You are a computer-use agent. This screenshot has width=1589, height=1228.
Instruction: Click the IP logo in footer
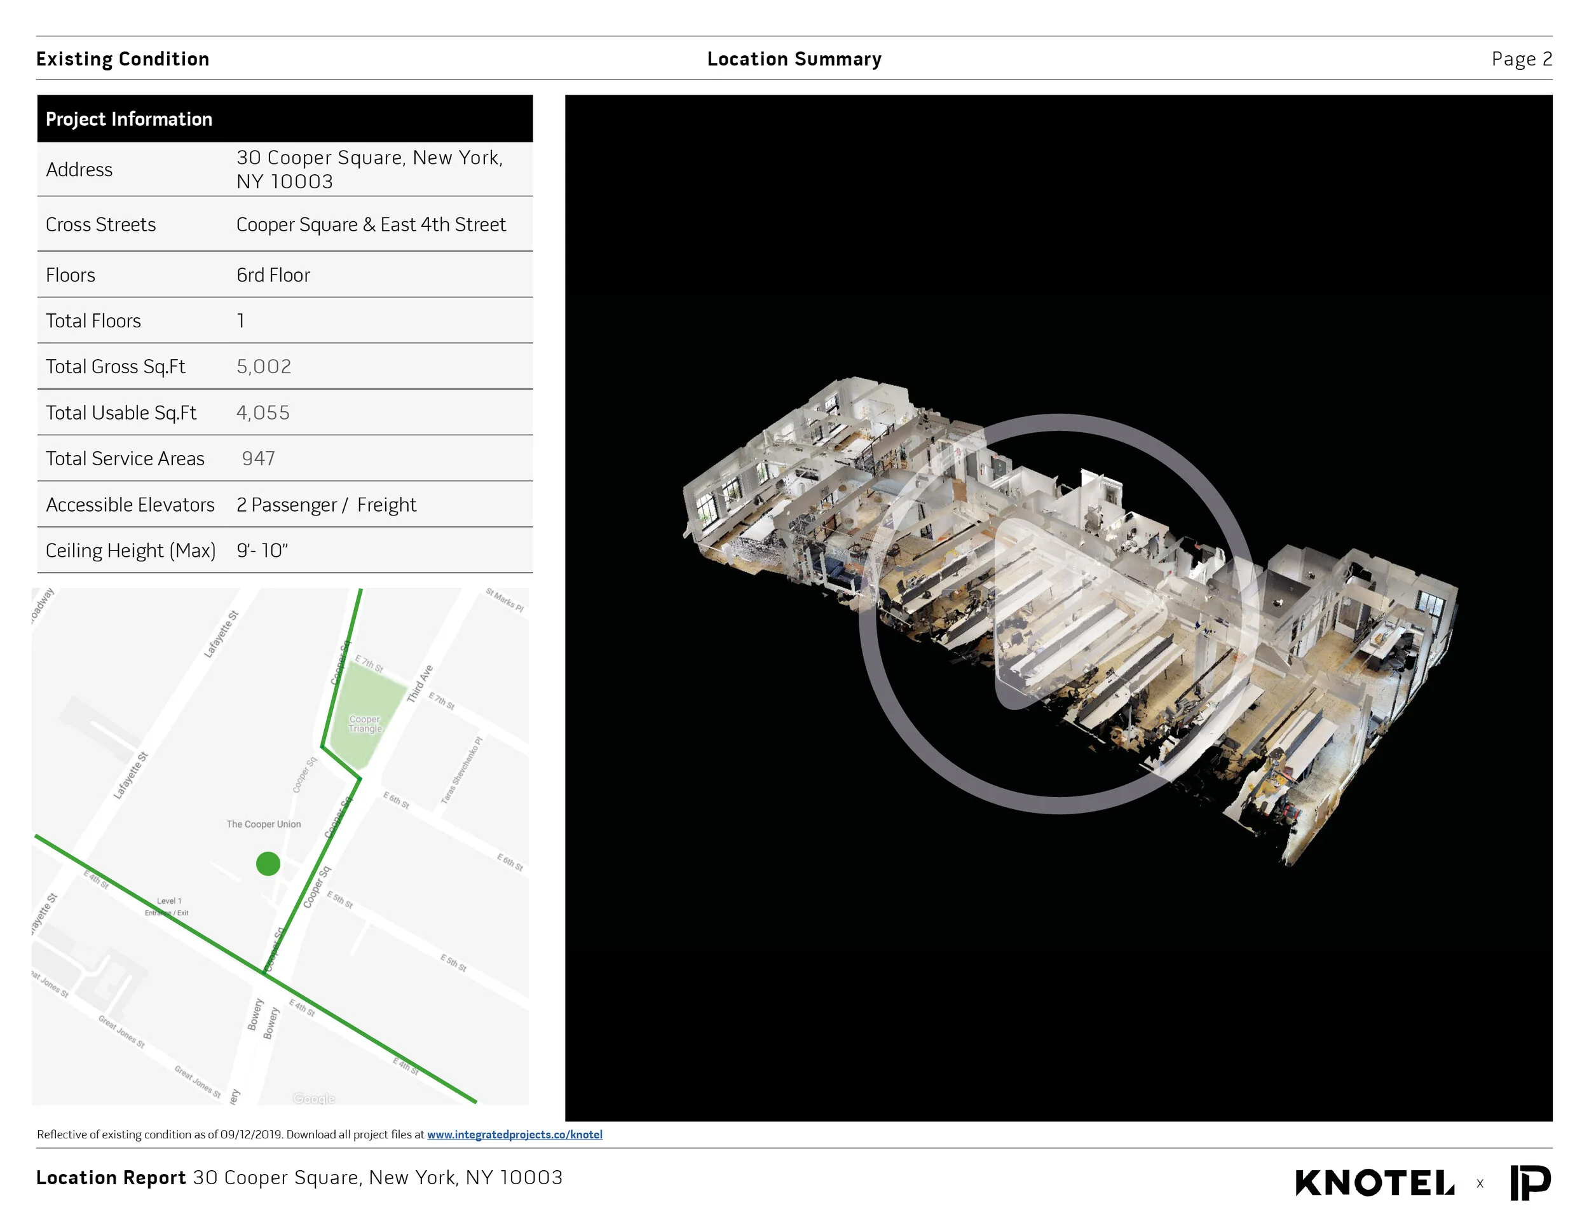coord(1530,1183)
